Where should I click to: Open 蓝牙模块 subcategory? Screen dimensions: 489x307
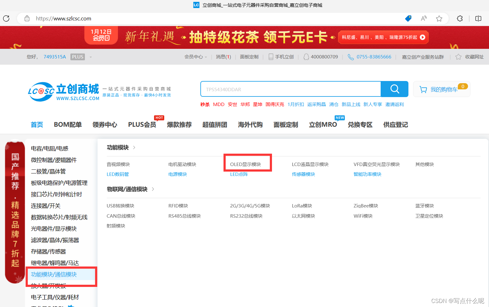tap(424, 206)
